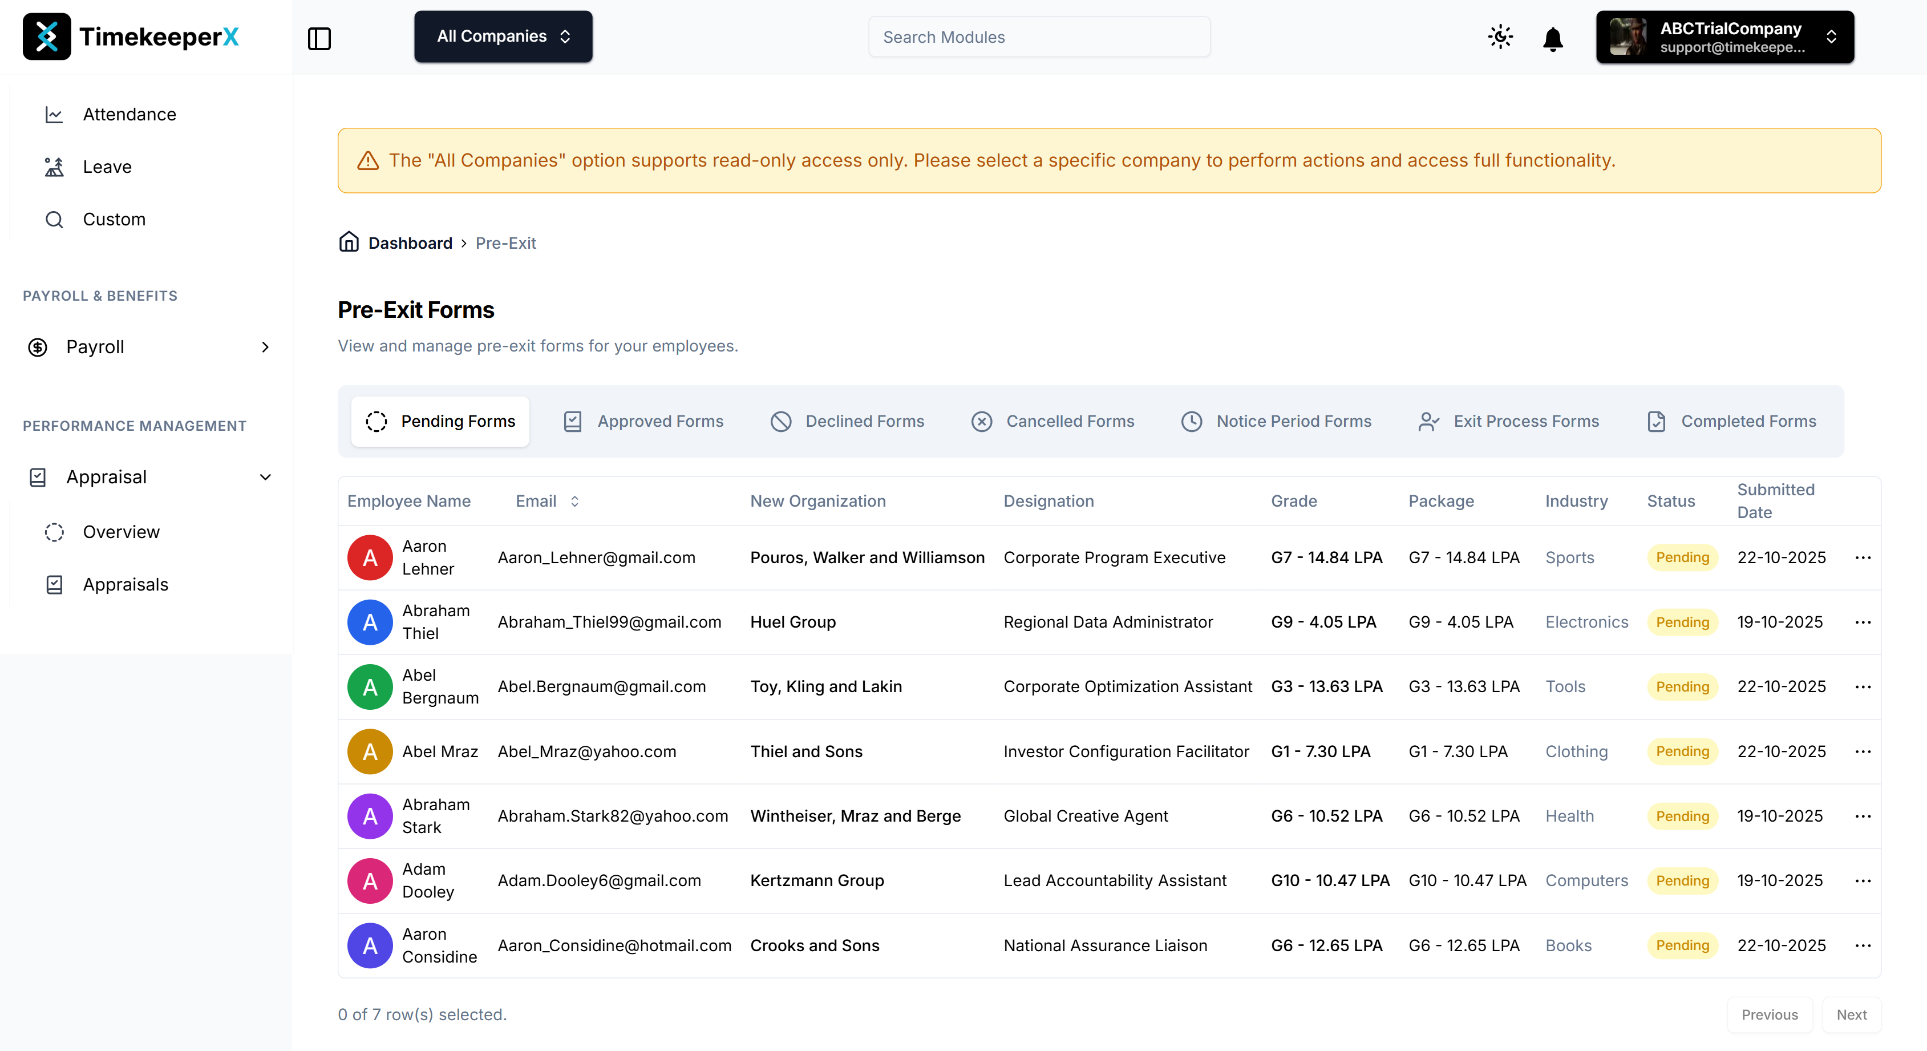Click Adam Dooley's pink avatar
The width and height of the screenshot is (1927, 1051).
coord(370,881)
